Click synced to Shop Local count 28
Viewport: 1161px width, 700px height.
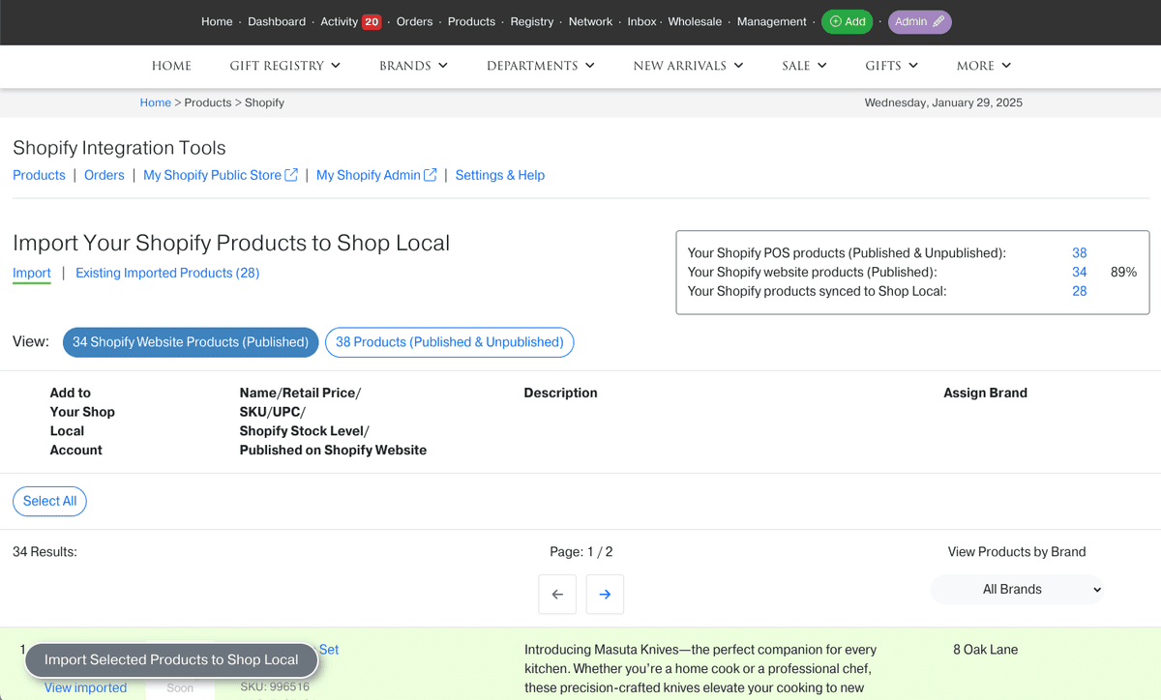tap(1080, 291)
